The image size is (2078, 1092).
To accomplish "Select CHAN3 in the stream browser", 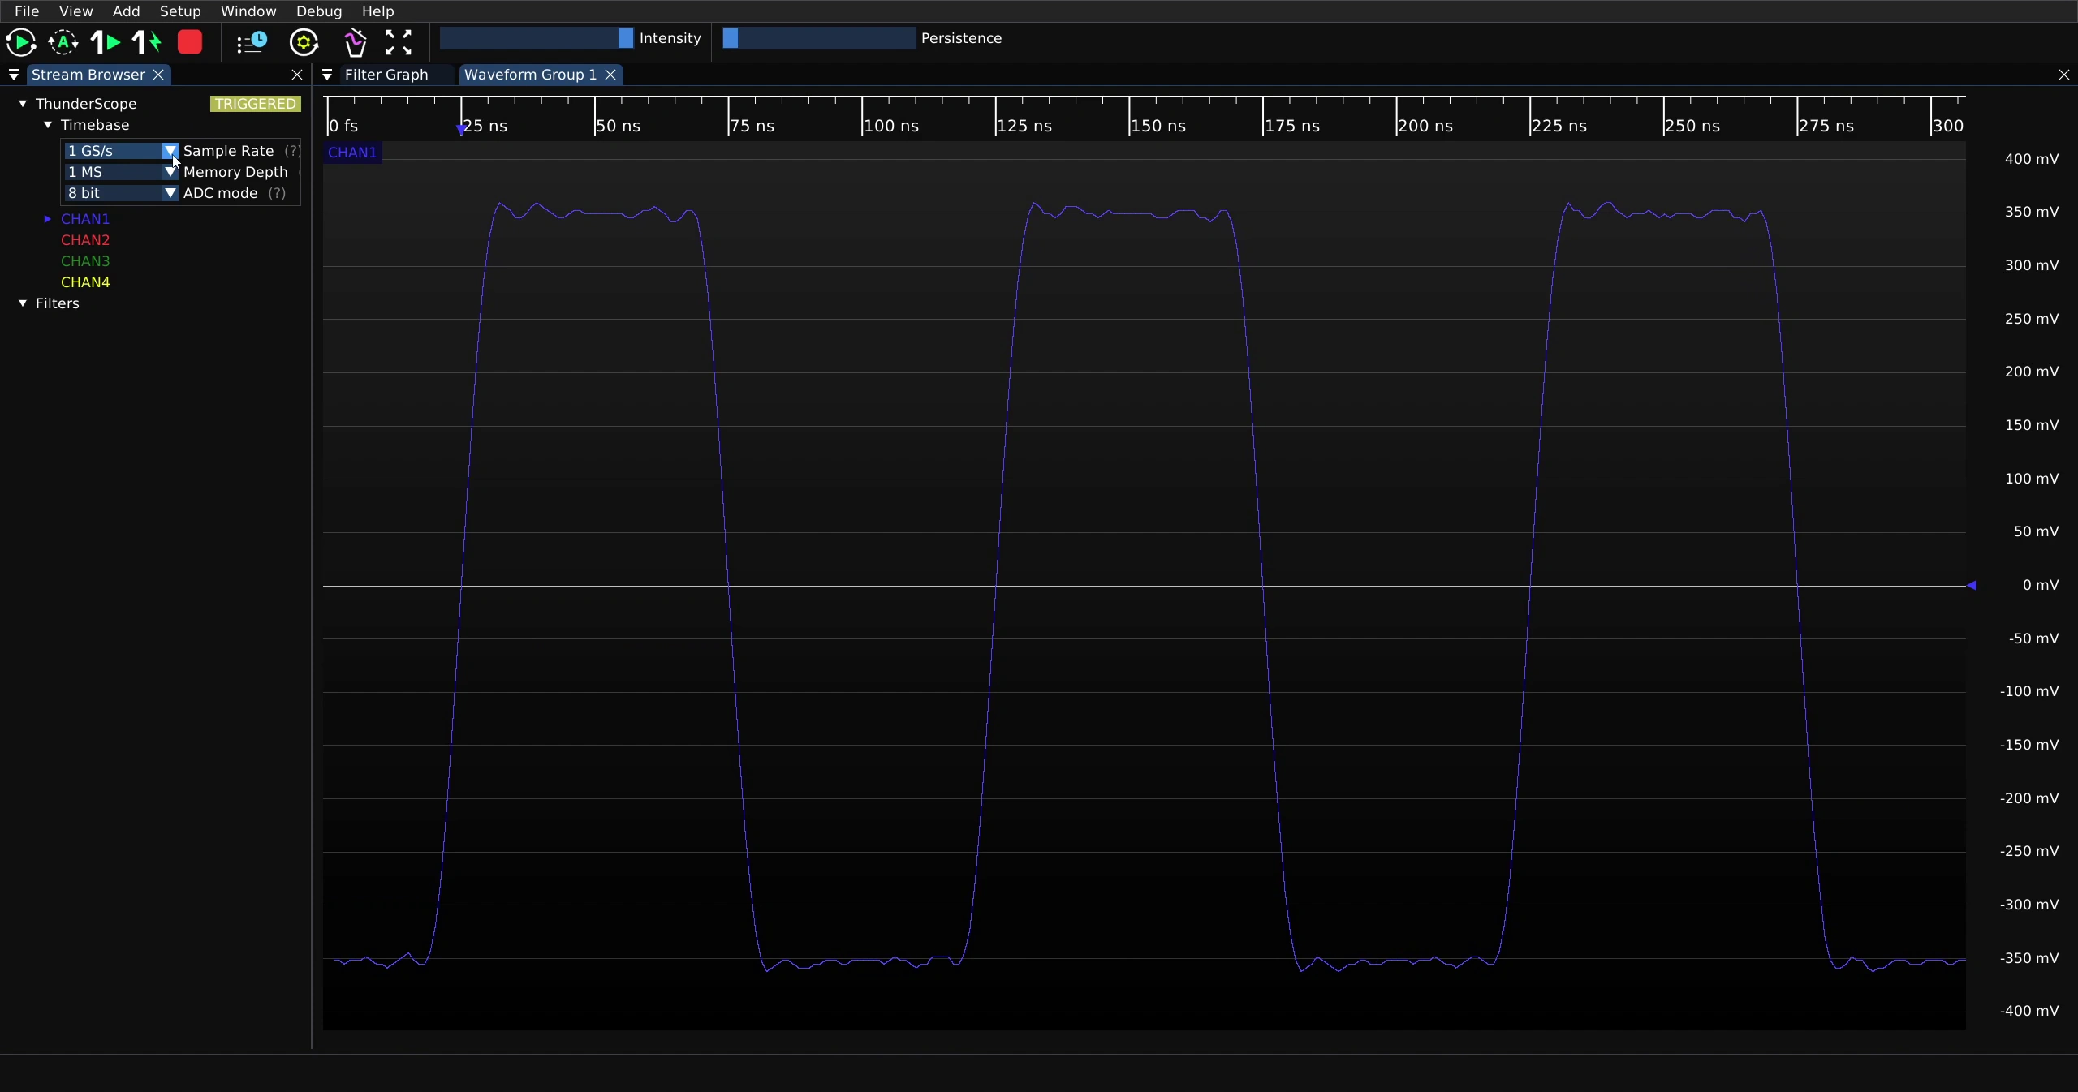I will [85, 261].
